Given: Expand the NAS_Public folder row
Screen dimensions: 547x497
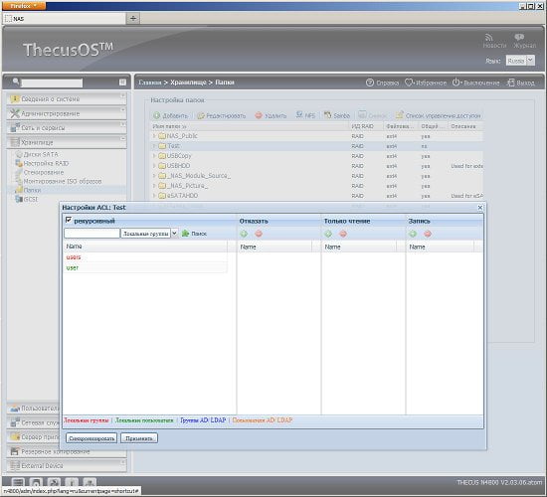Looking at the screenshot, I should point(154,136).
